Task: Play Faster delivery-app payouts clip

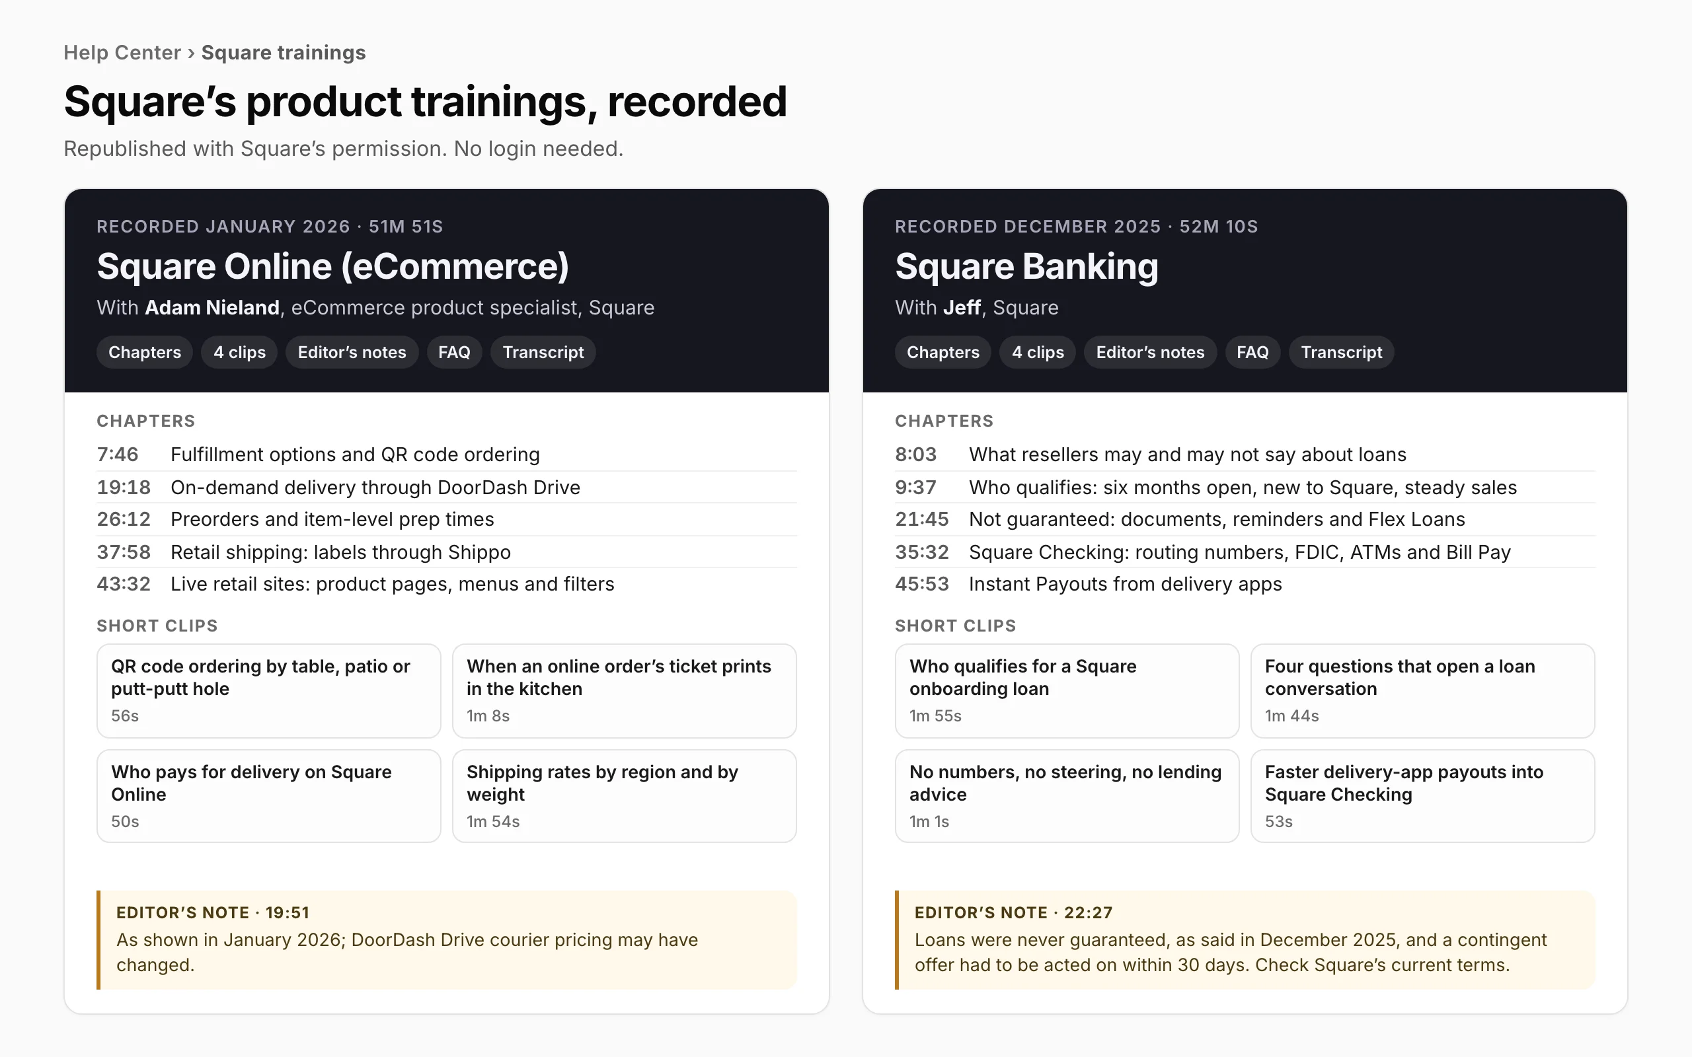Action: 1423,796
